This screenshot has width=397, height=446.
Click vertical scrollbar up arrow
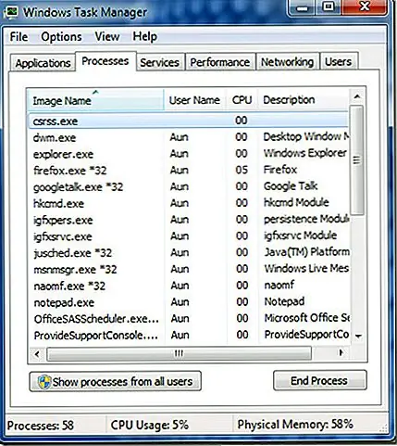[x=357, y=97]
